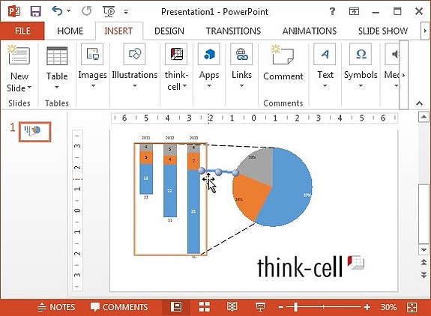This screenshot has width=431, height=316.
Task: Click the middle handle of the connector
Action: tap(219, 172)
